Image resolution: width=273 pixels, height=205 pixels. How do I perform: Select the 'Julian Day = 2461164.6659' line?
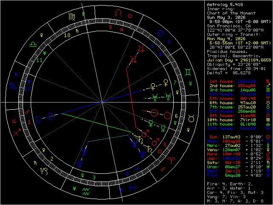click(239, 60)
